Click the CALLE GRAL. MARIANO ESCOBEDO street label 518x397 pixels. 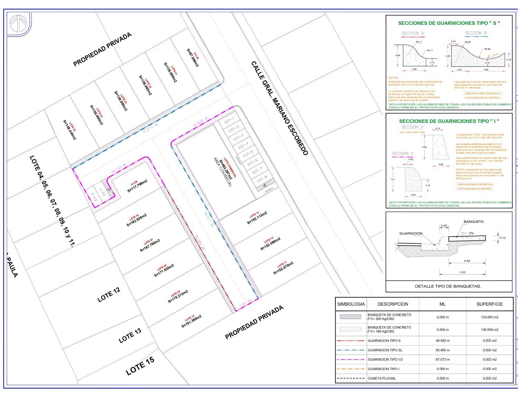[279, 108]
